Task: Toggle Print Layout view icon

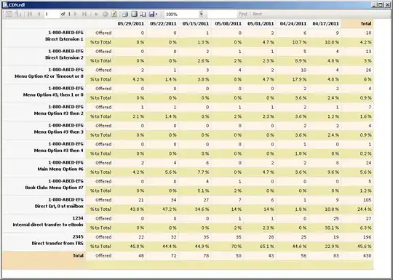Action: (x=134, y=14)
